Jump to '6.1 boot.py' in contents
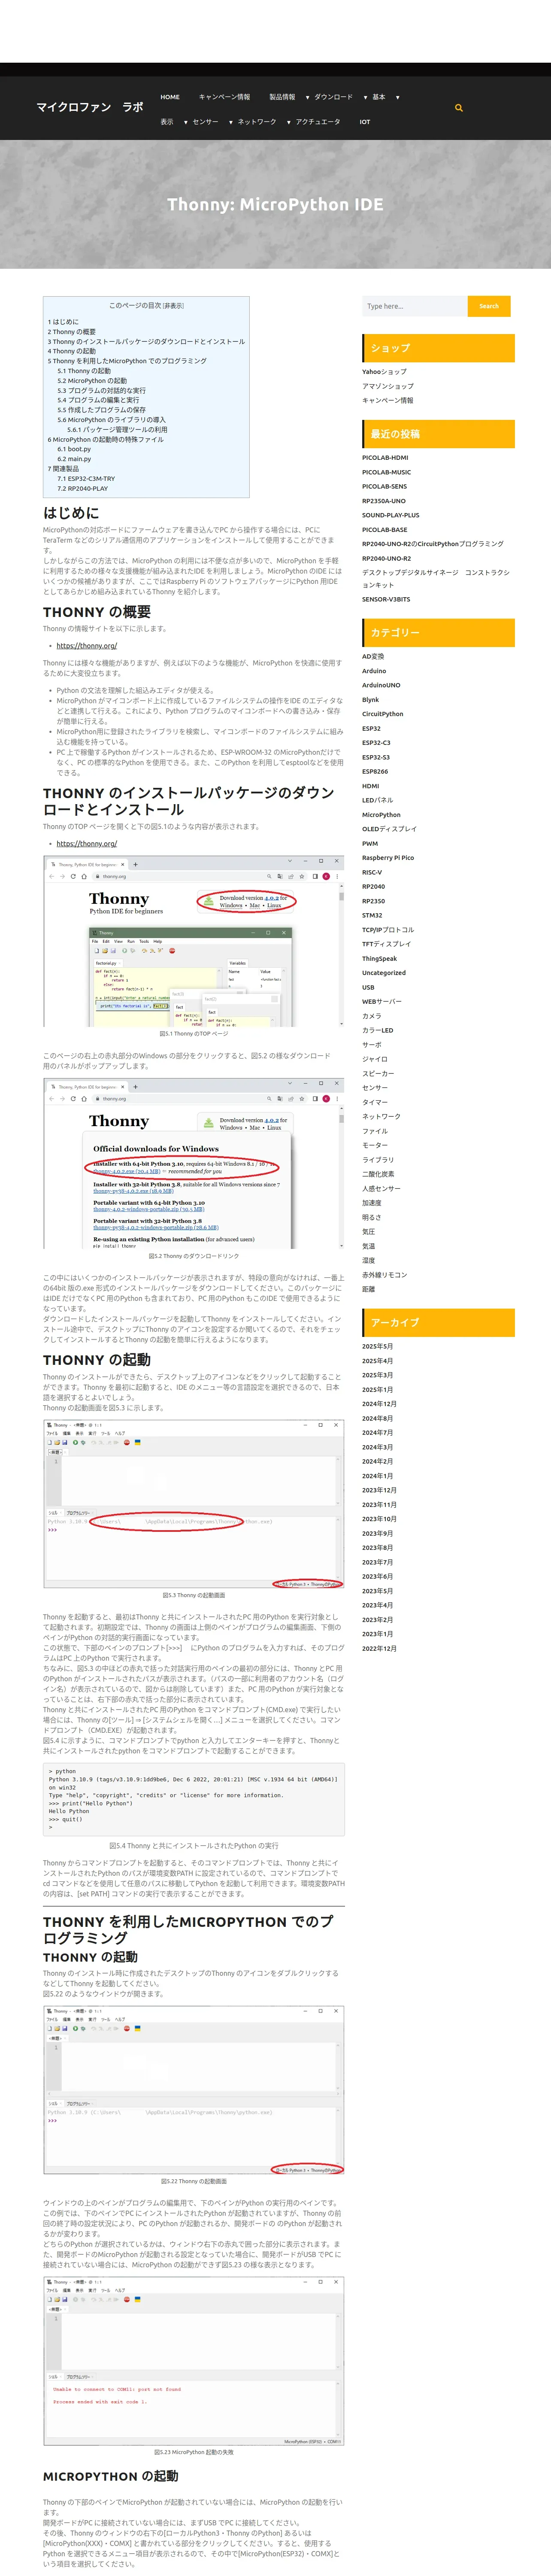This screenshot has width=551, height=2576. pos(74,449)
